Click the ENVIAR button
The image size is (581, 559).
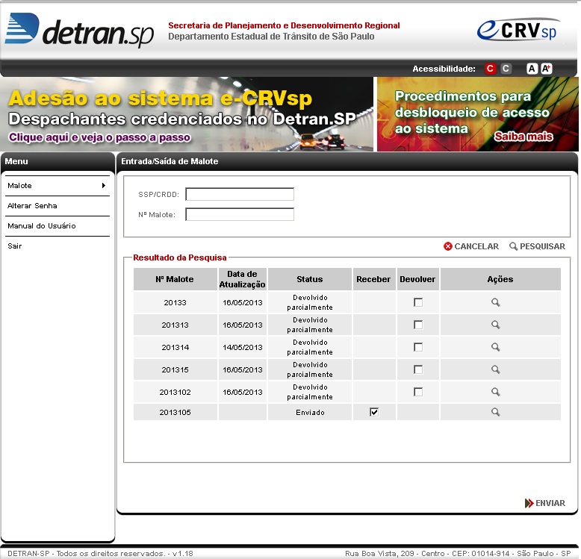545,503
